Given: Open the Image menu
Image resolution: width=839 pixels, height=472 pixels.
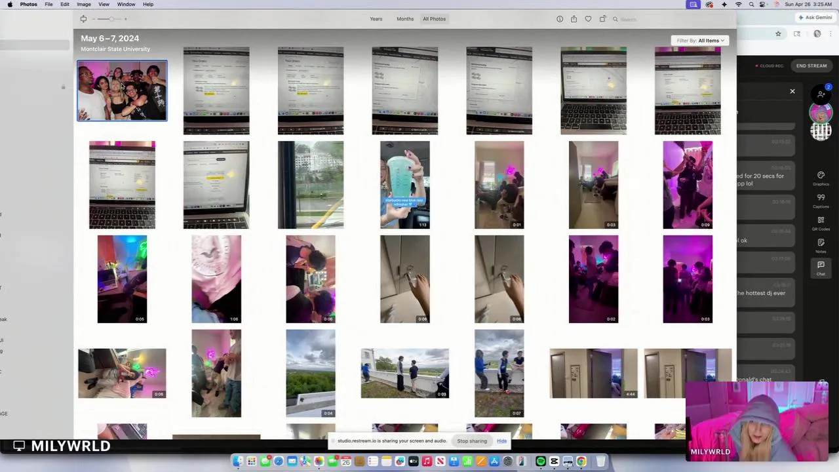Looking at the screenshot, I should pos(84,5).
